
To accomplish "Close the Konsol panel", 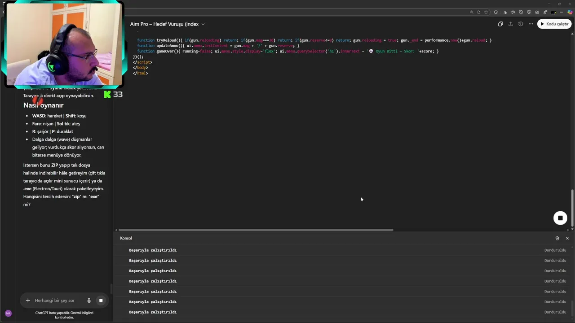I will coord(567,238).
